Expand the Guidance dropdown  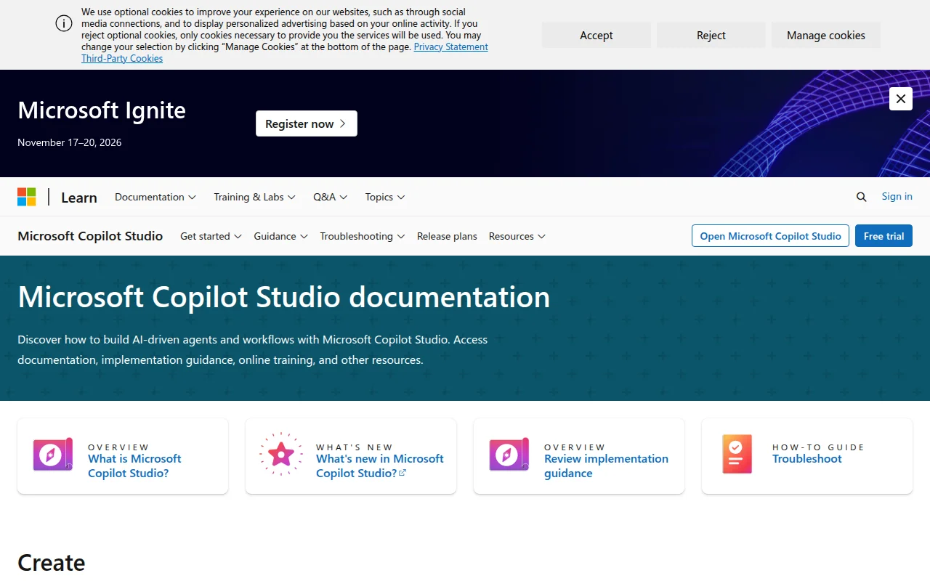280,236
